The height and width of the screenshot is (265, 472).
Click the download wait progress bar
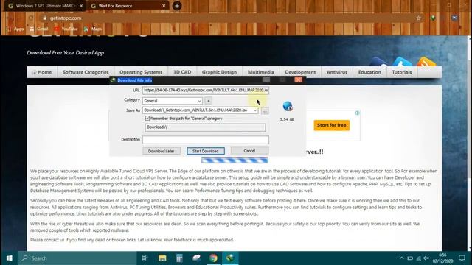(x=235, y=160)
